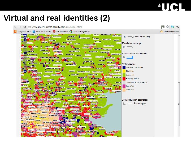
Task: Click the UCL logo in the header
Action: tap(172, 7)
